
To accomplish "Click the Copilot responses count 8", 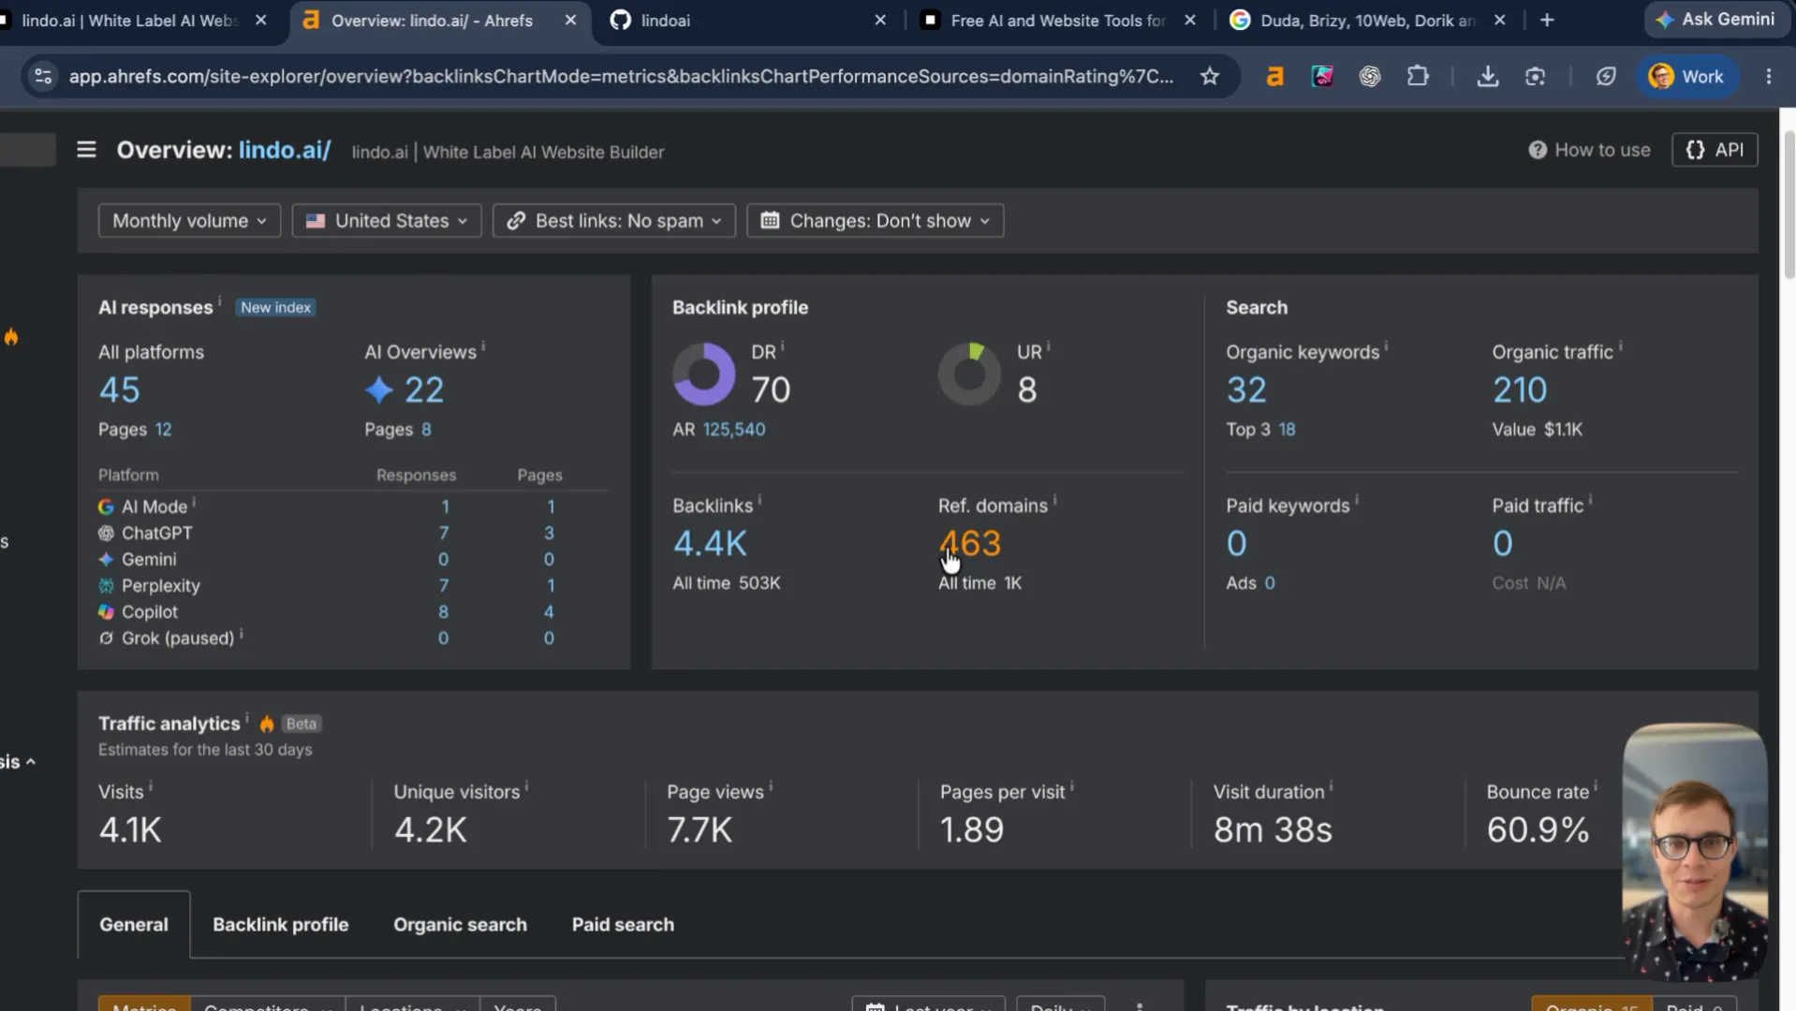I will [x=444, y=611].
